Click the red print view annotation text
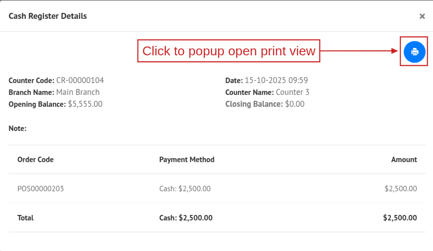 (x=229, y=51)
